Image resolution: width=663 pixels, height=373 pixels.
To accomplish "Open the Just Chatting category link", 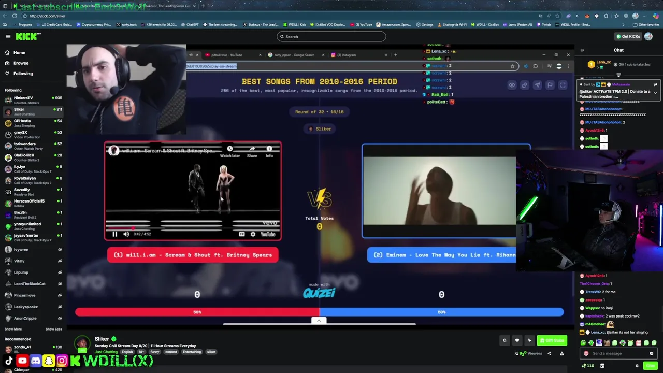I will coord(106,352).
